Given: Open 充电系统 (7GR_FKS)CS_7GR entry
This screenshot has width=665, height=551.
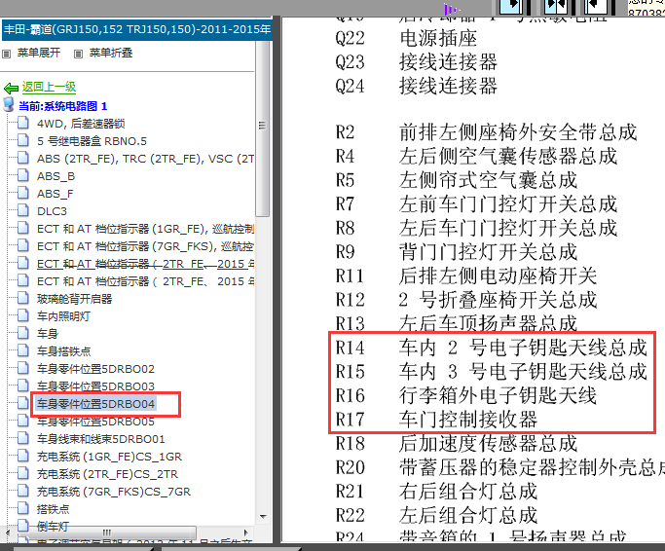Looking at the screenshot, I should click(114, 492).
